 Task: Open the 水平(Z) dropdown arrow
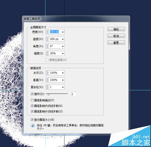[63, 73]
